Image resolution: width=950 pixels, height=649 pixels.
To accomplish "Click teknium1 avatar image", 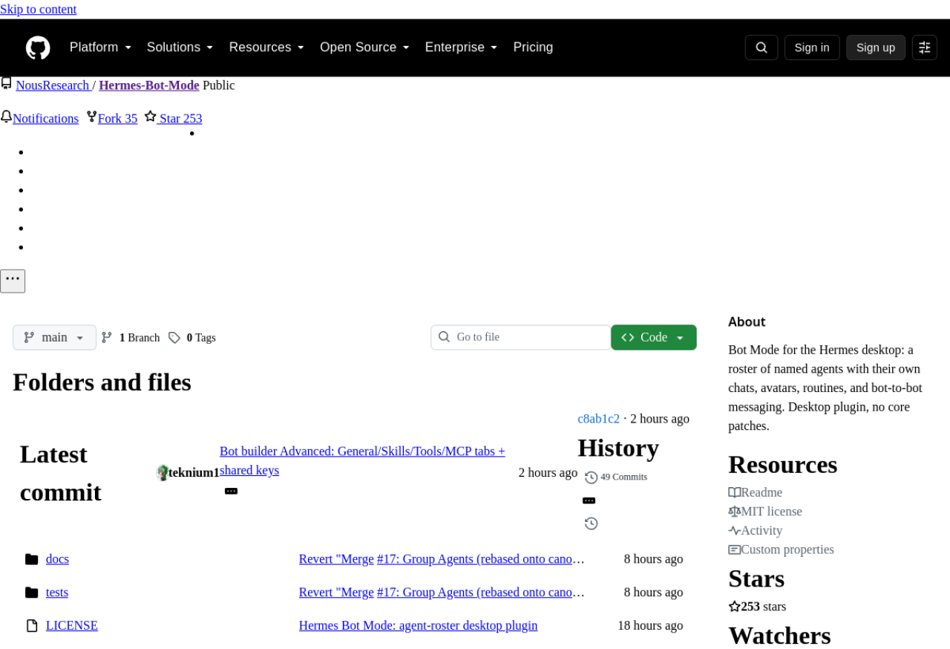I will [163, 472].
